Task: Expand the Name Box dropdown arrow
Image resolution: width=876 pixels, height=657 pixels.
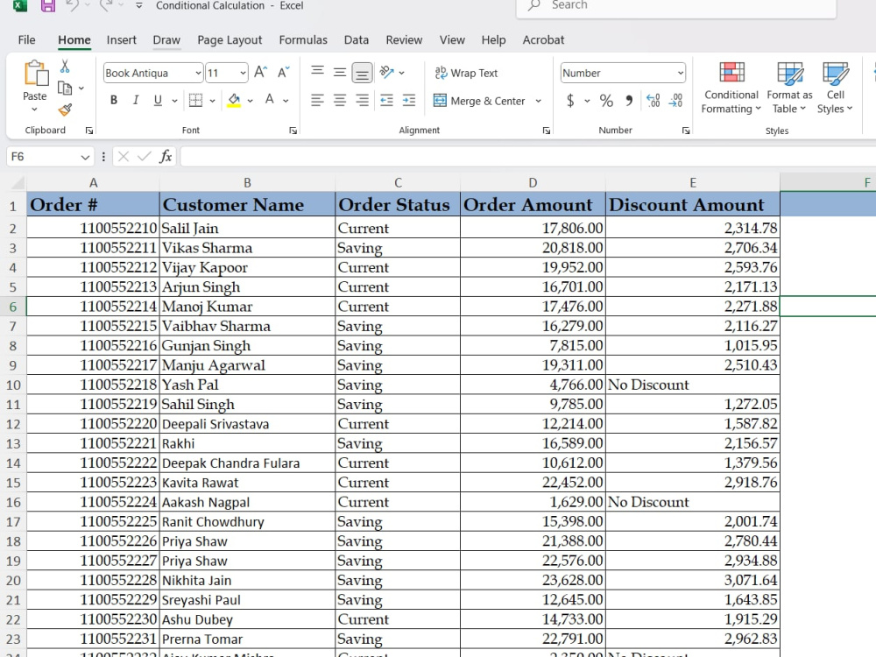Action: pos(85,157)
